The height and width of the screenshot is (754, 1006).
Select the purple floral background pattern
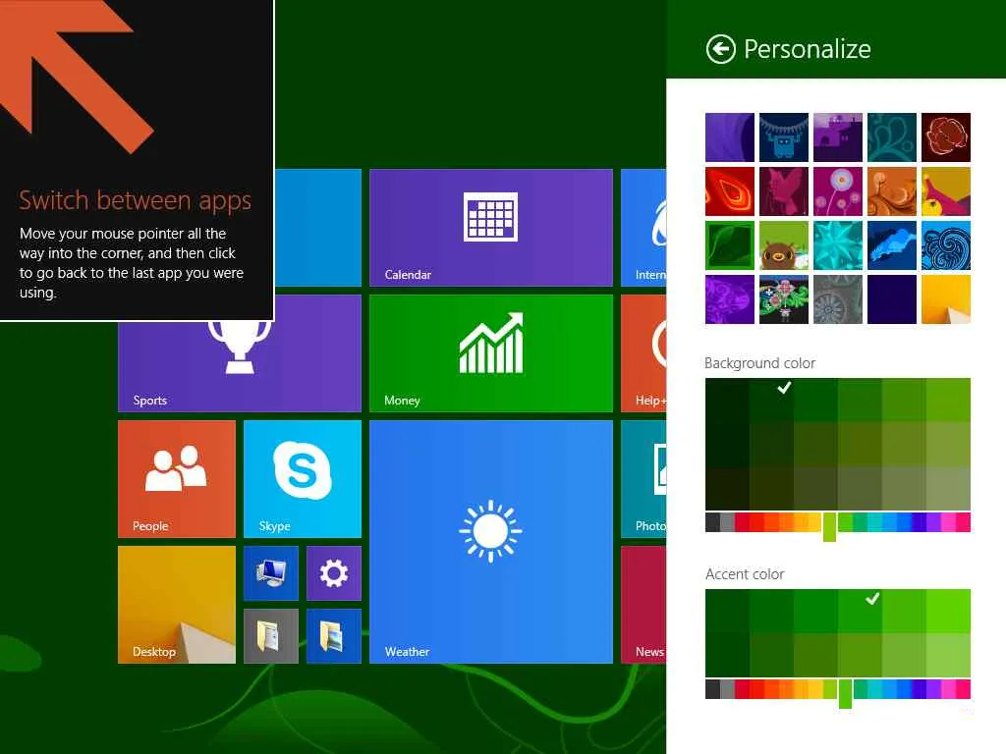pos(730,299)
